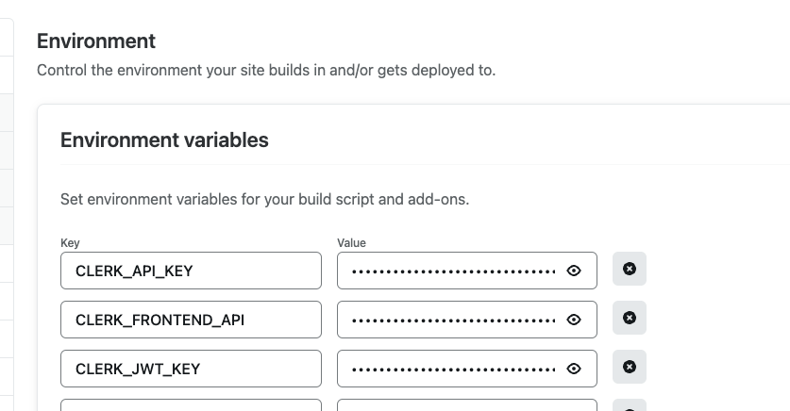
Task: Click the 'Set environment variables for your build script' text
Action: coord(264,199)
